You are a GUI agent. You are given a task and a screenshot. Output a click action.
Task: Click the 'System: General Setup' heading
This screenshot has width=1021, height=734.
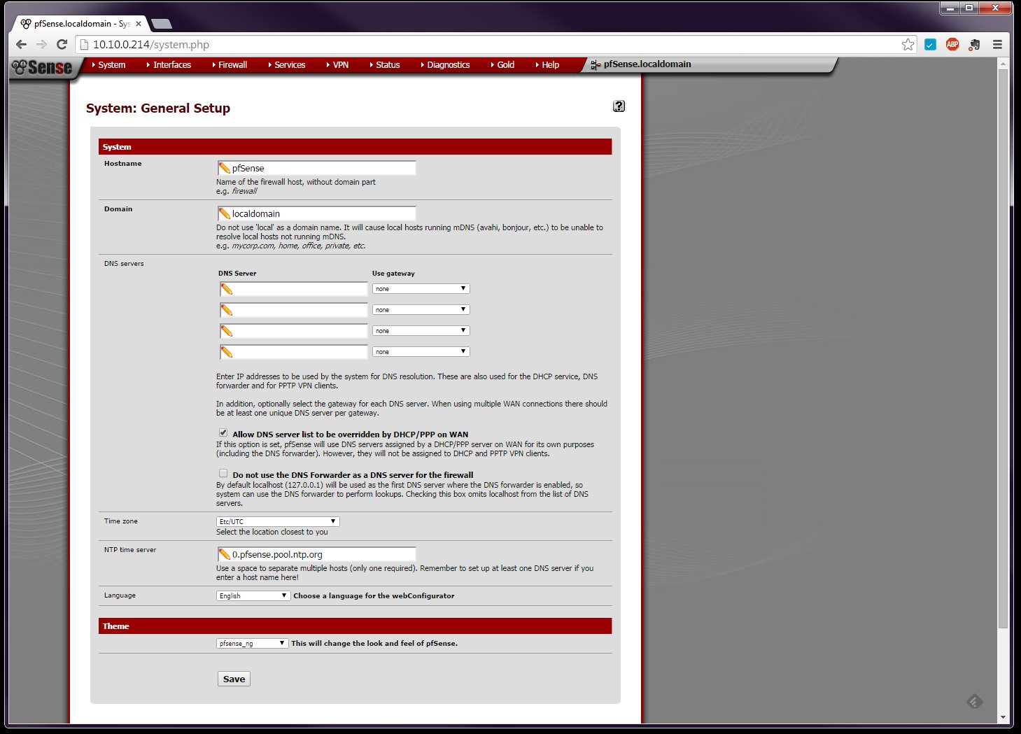(x=158, y=108)
